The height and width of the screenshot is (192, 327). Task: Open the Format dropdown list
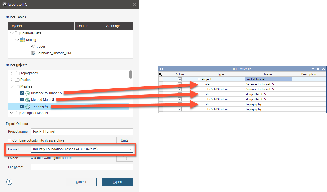[130, 149]
